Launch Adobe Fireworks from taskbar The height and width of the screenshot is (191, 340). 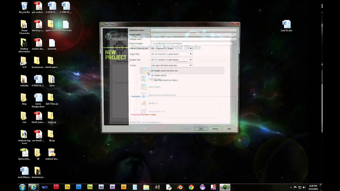pos(67,187)
